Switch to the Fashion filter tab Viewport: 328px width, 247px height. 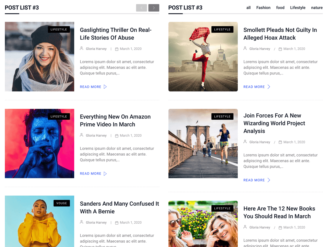263,8
